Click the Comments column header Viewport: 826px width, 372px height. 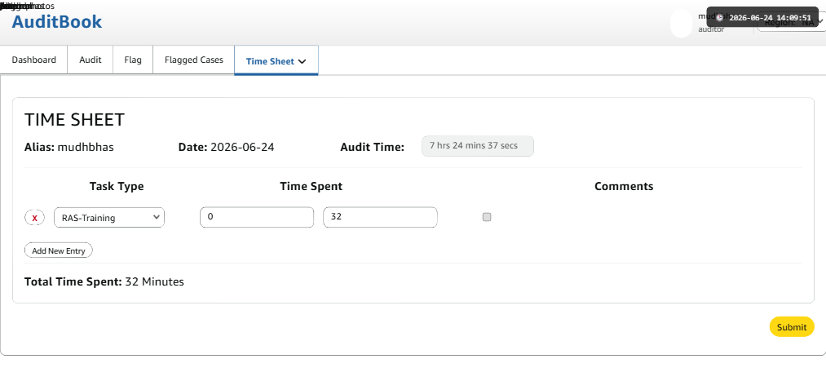pyautogui.click(x=624, y=187)
